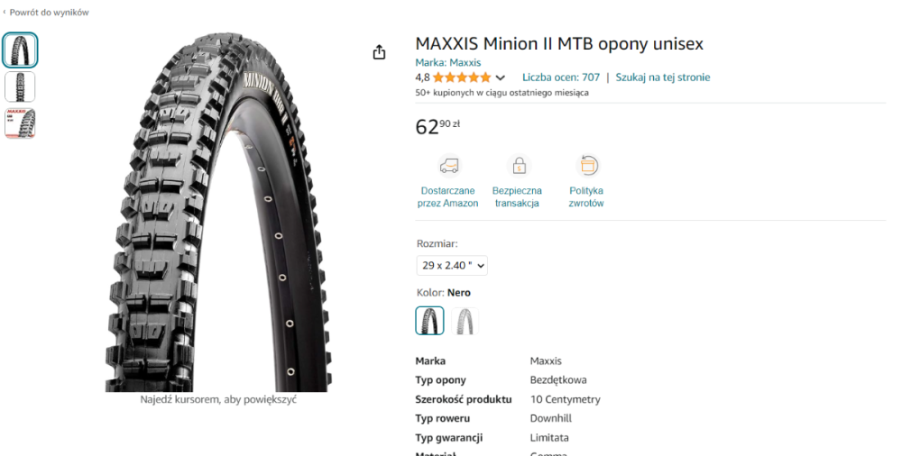Go back via Powrót do wyników
The width and height of the screenshot is (902, 456).
click(x=50, y=13)
